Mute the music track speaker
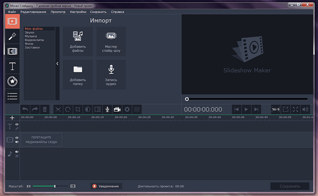 (x=17, y=152)
